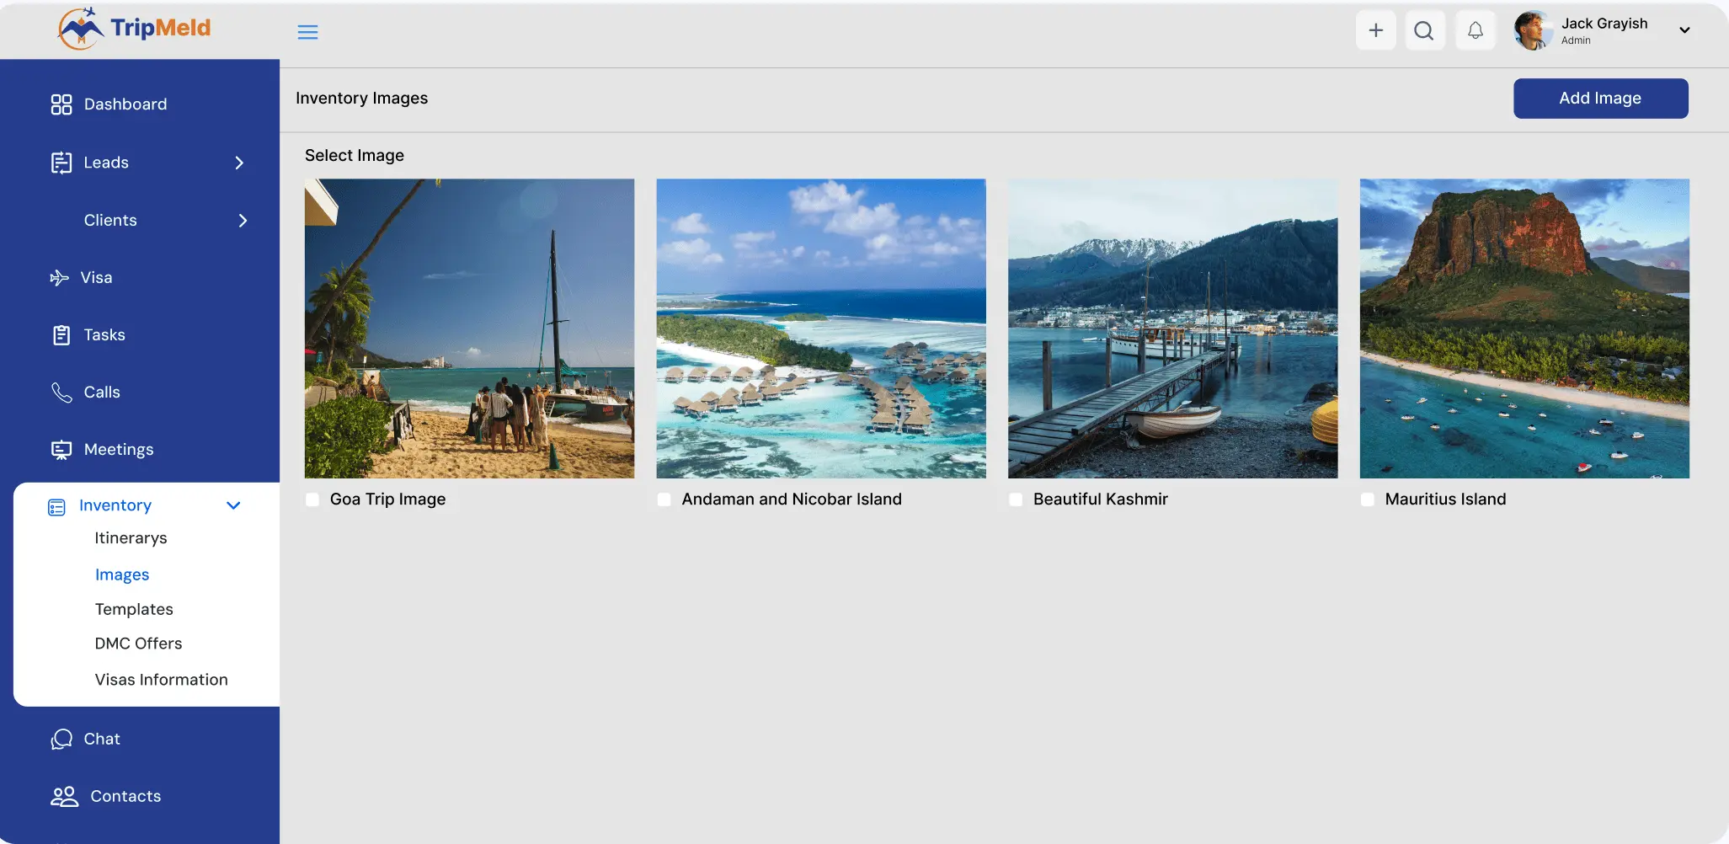The image size is (1729, 844).
Task: Check the Goa Trip Image checkbox
Action: [x=312, y=499]
